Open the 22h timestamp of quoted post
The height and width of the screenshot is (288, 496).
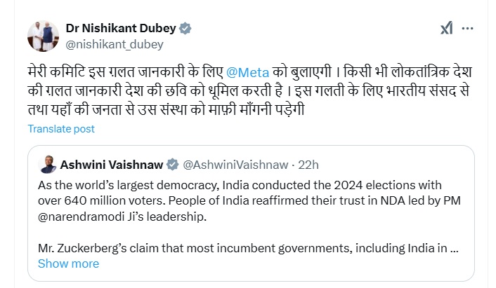pos(308,165)
